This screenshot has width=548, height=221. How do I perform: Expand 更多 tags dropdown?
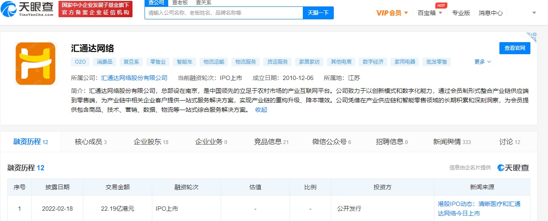(483, 62)
